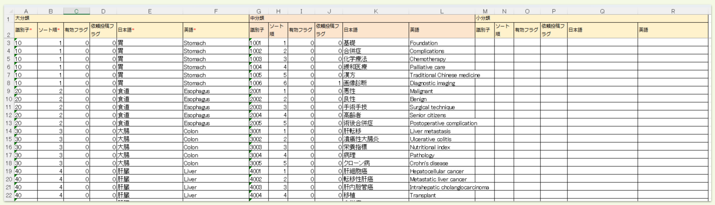715x205 pixels.
Task: Click the 手術手技 cell
Action: [376, 107]
